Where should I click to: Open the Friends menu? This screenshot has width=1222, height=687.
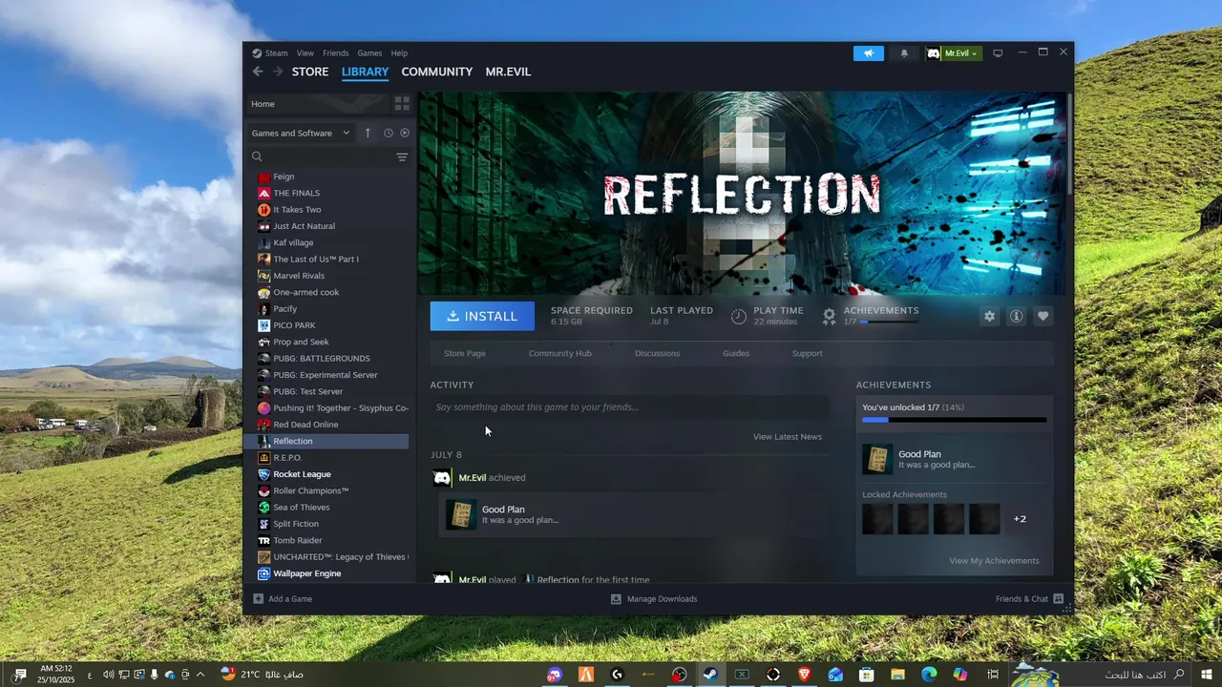click(335, 53)
